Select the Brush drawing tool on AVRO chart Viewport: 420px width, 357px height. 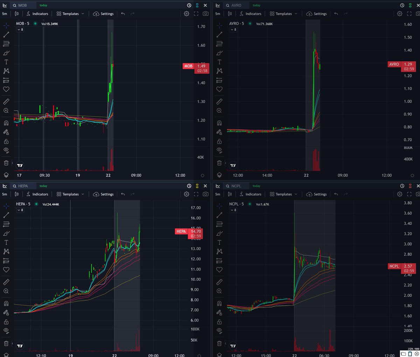219,53
